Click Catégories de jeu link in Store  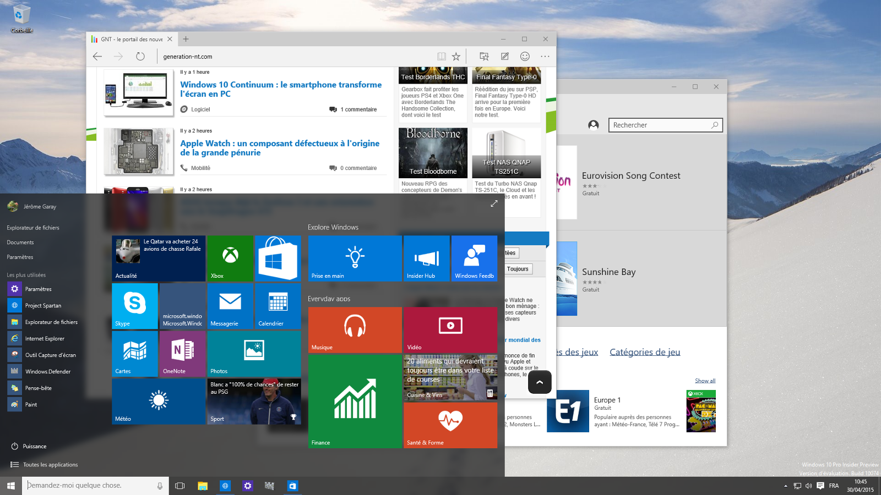pos(645,352)
